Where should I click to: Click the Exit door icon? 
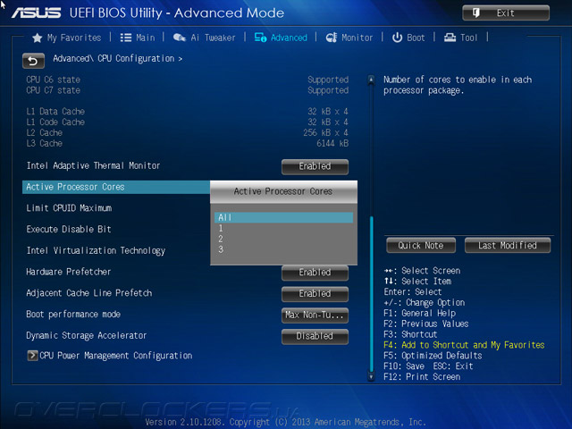tap(476, 13)
